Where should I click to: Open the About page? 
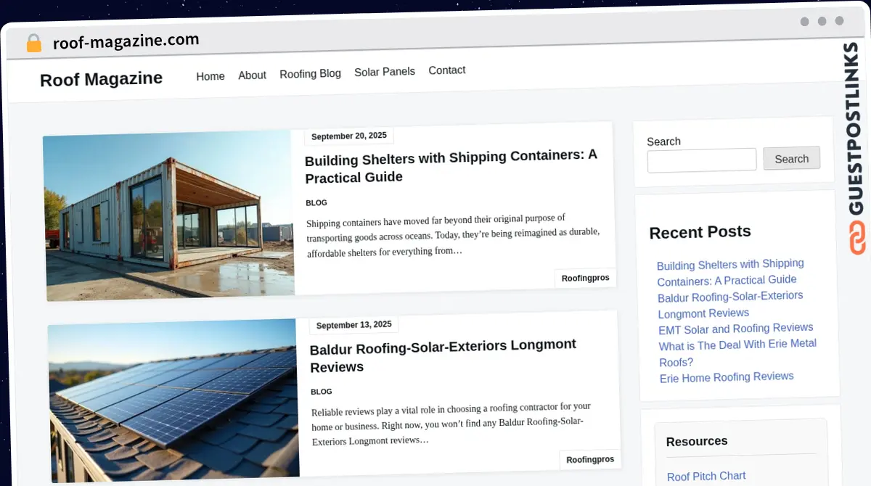point(252,75)
